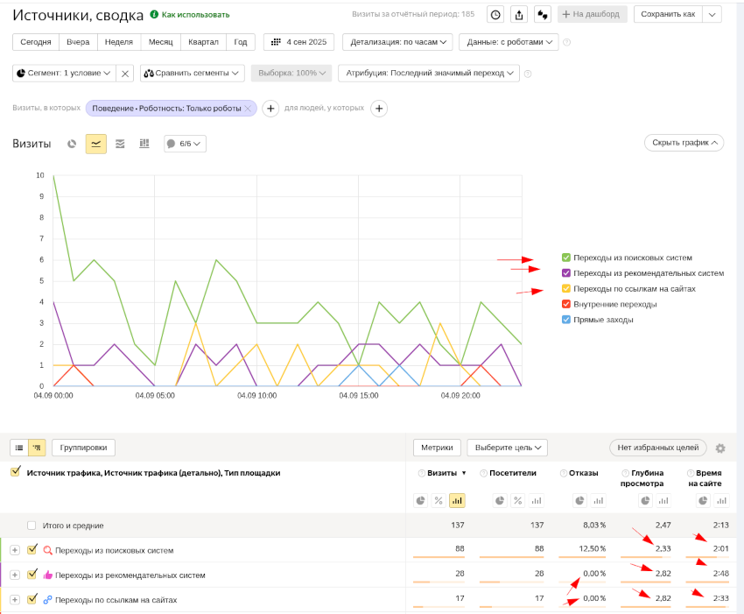The width and height of the screenshot is (744, 614).
Task: Toggle the table header select-all checkbox
Action: (16, 471)
